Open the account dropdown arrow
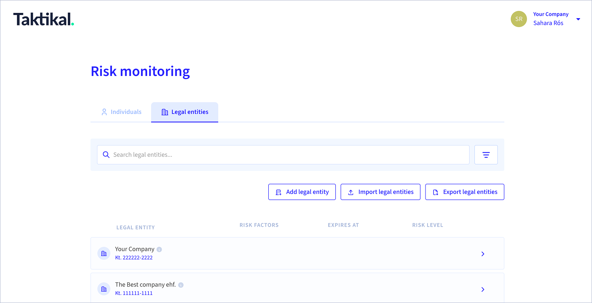592x303 pixels. click(578, 19)
